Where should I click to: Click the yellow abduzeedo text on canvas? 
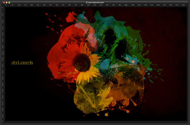[22, 63]
